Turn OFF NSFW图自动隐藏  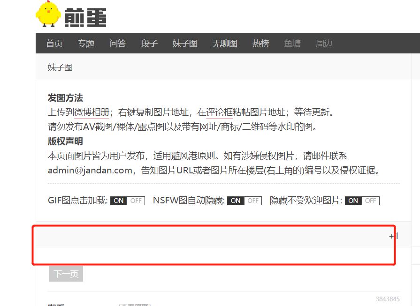click(253, 201)
